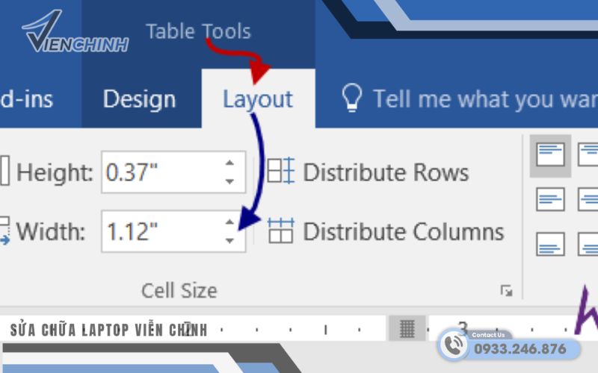This screenshot has height=373, width=598.
Task: Click the phone call icon
Action: coord(453,345)
